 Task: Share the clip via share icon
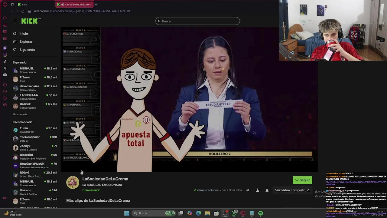[x=248, y=190]
